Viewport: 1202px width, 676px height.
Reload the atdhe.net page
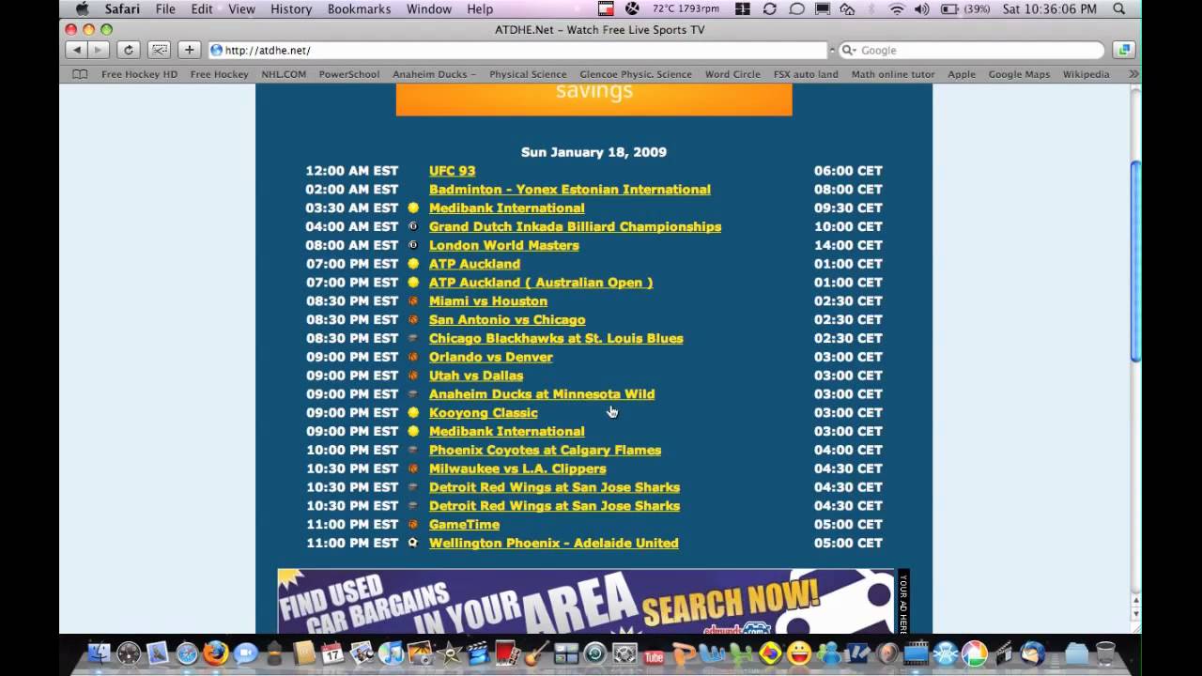point(129,50)
